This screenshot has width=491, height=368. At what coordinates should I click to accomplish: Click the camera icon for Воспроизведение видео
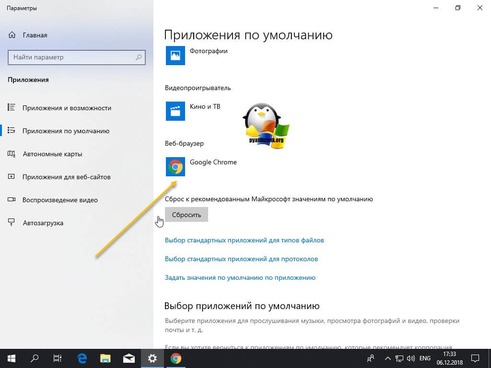(x=12, y=200)
